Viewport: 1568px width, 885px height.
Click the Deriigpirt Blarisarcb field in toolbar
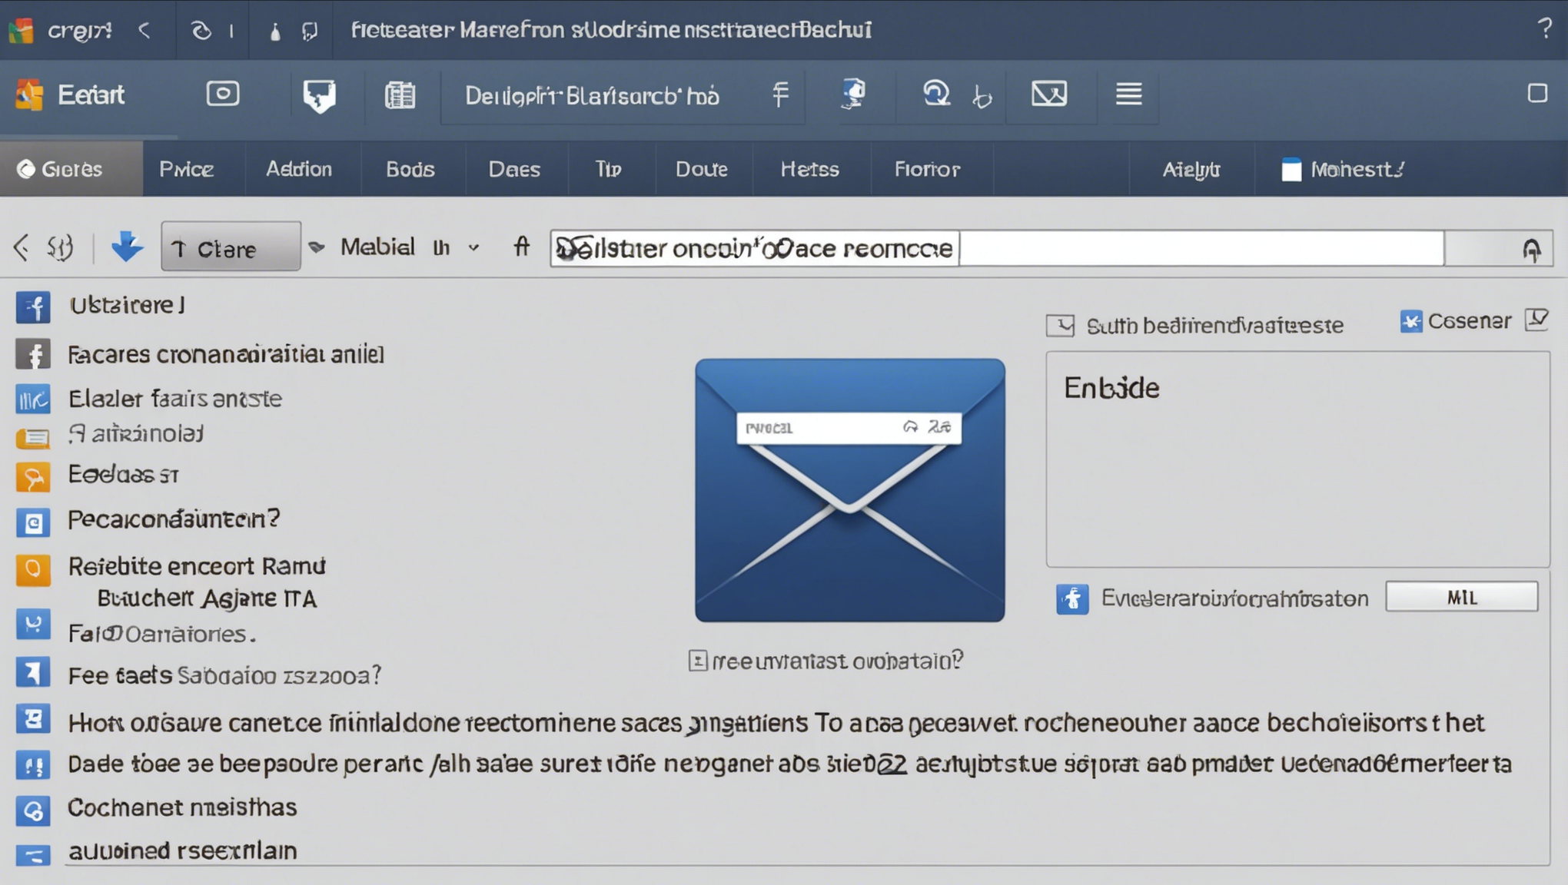pos(623,96)
